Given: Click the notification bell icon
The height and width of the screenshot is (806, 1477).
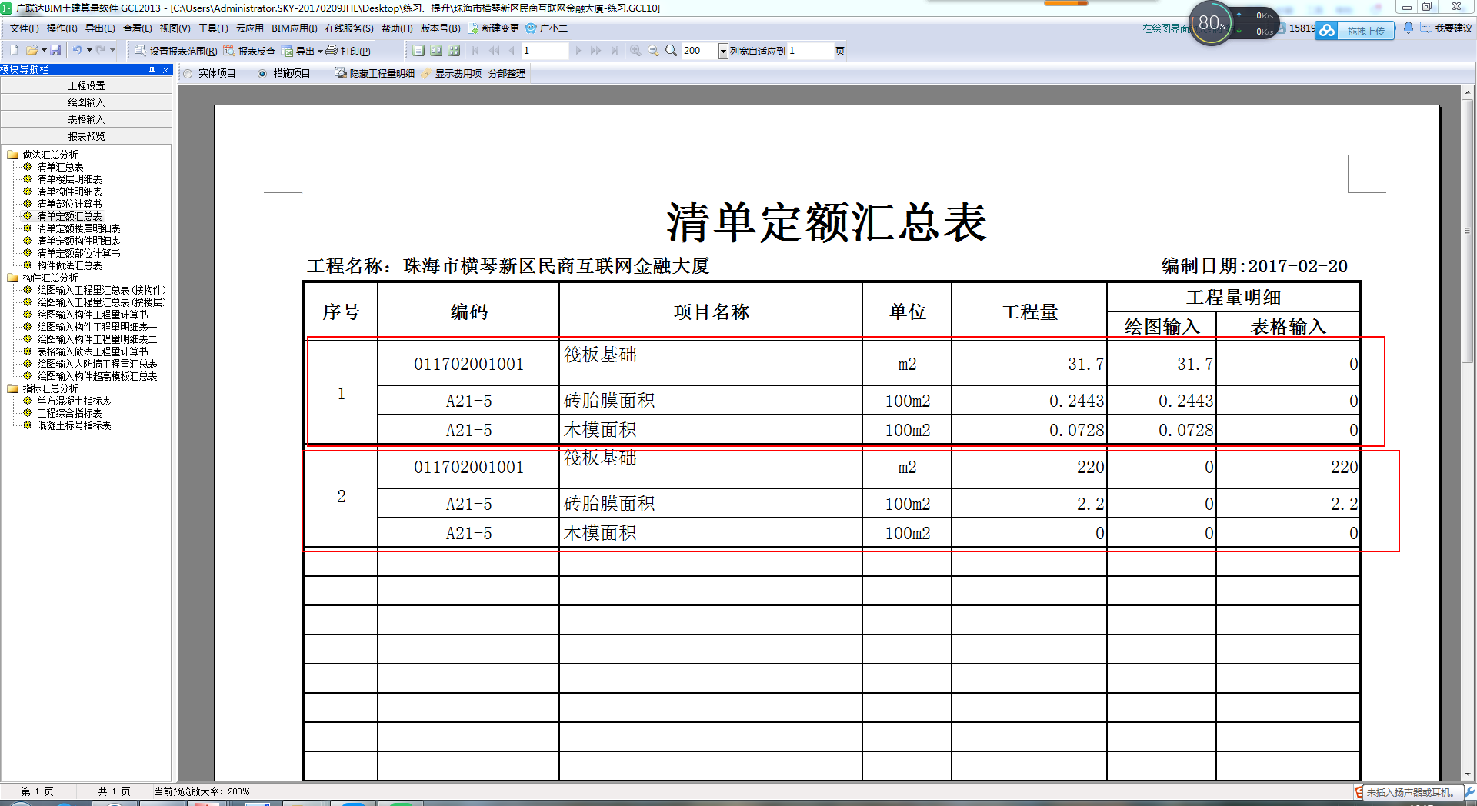Looking at the screenshot, I should point(1409,28).
